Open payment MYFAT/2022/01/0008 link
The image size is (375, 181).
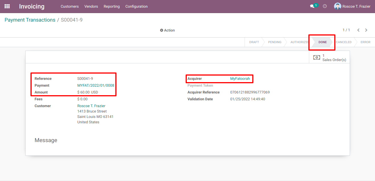tap(96, 86)
